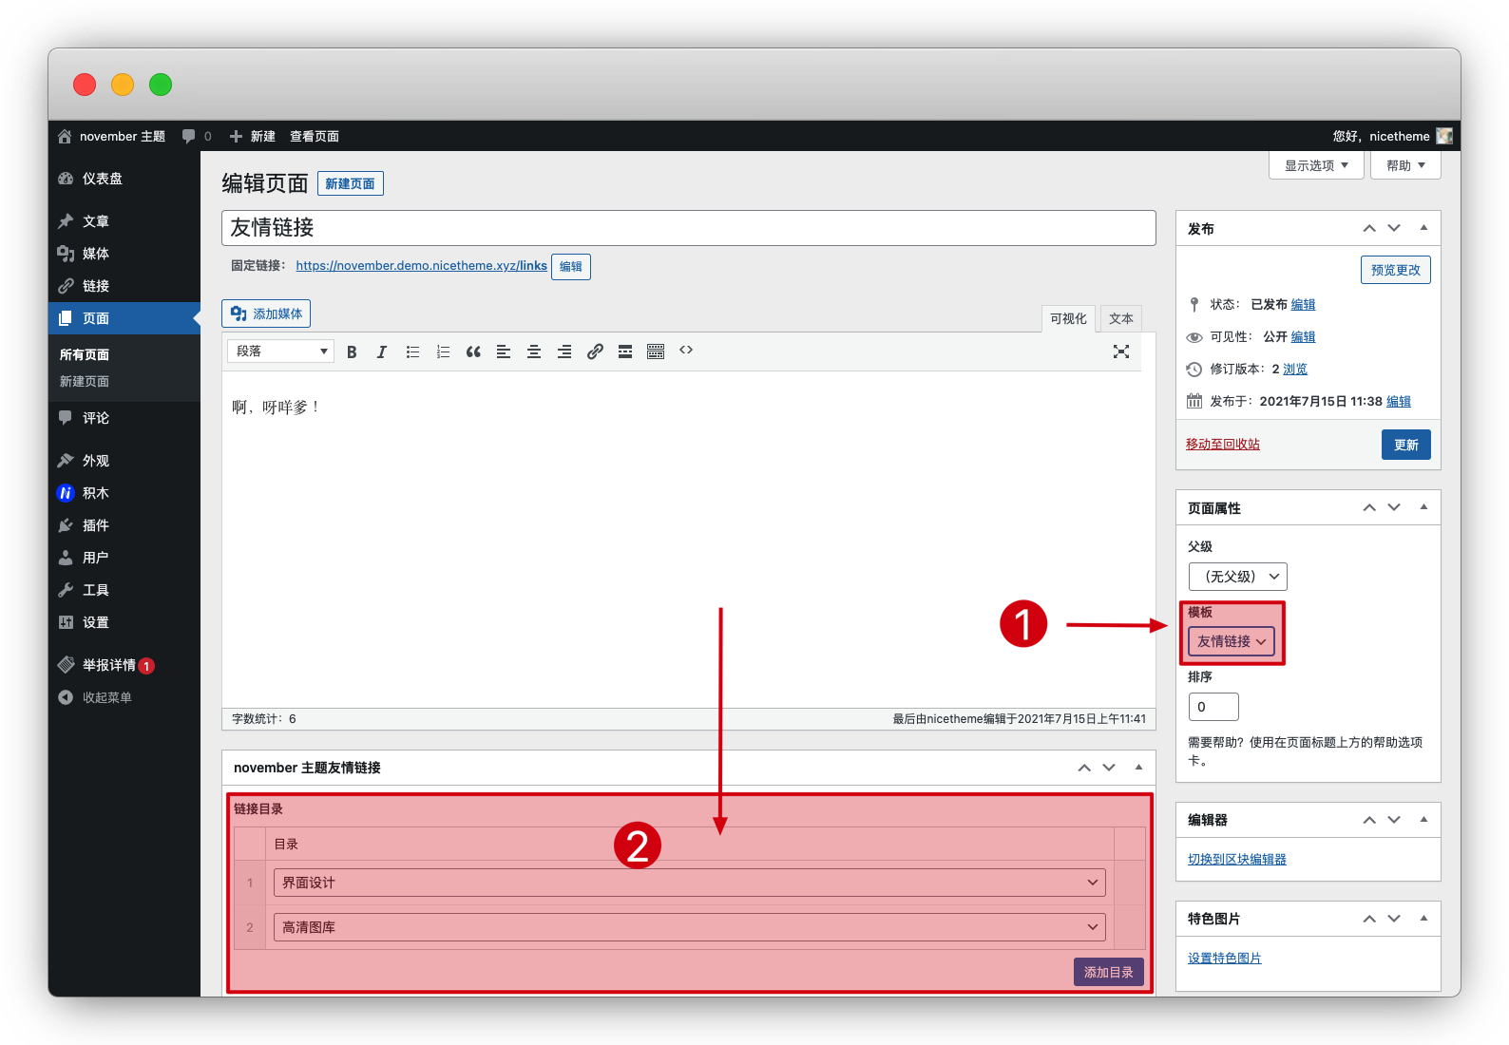Collapse november 主题友情链接 panel

[x=1138, y=767]
